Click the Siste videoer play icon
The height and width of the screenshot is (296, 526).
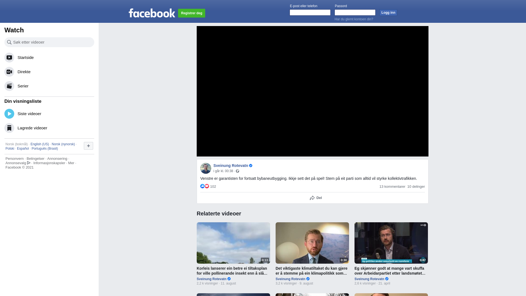pyautogui.click(x=9, y=114)
